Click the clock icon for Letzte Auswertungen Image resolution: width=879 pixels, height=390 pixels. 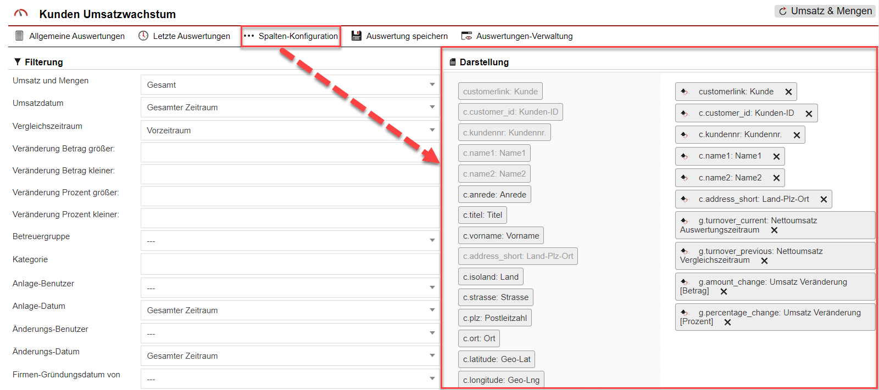143,36
